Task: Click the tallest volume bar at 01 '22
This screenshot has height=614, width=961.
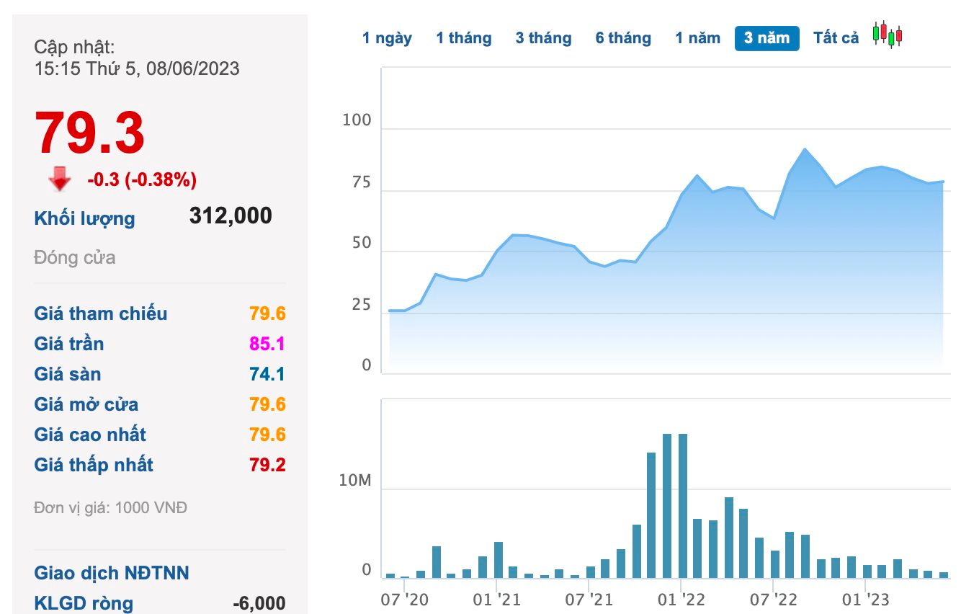Action: point(682,505)
